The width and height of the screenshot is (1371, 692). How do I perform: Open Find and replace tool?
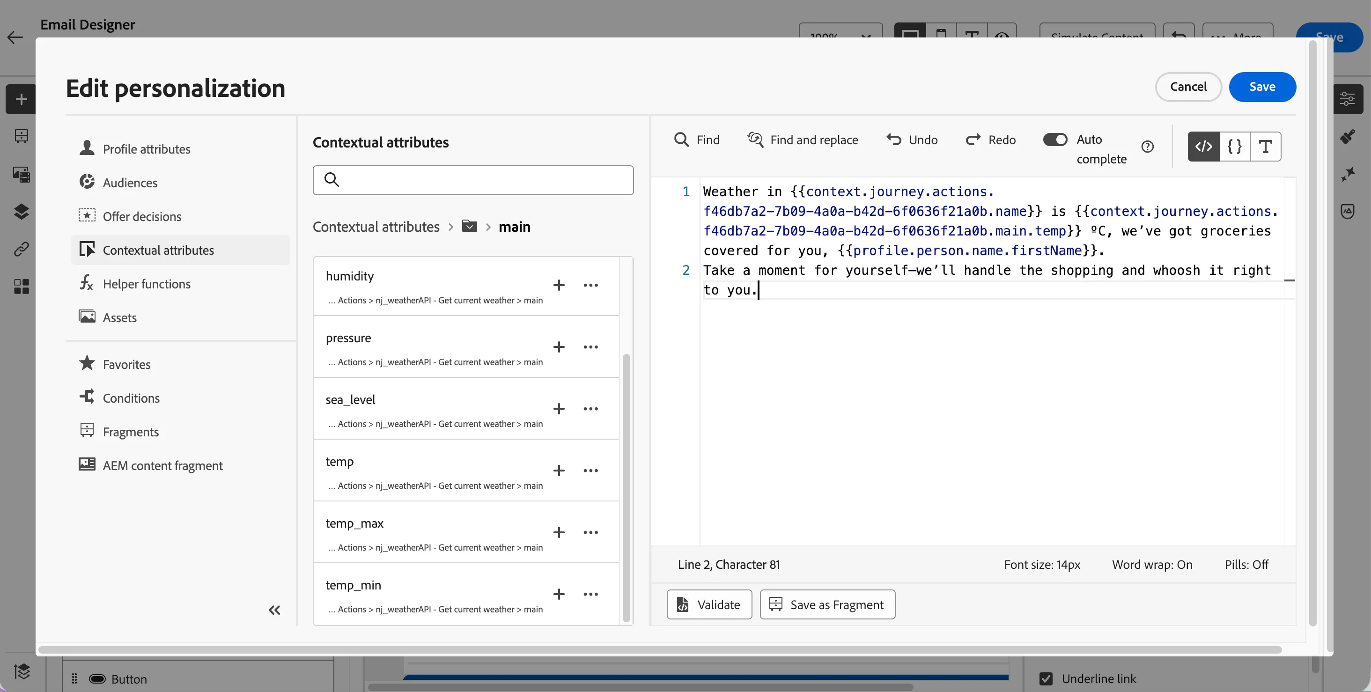point(803,140)
